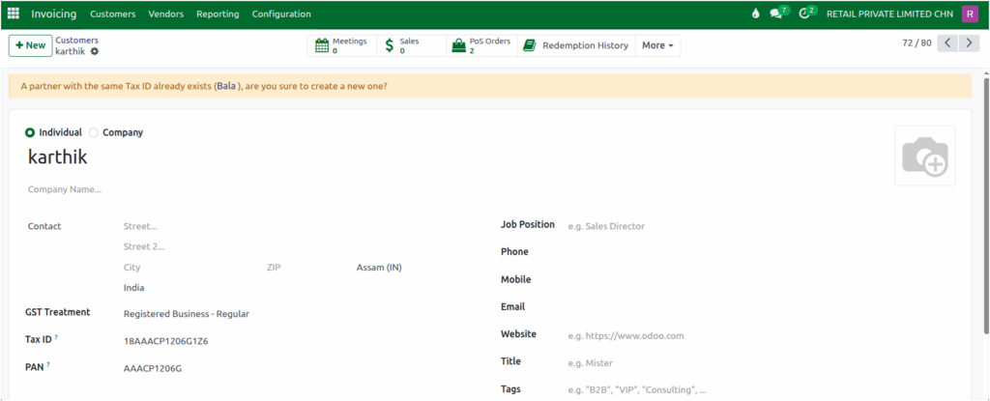
Task: Open the Customers menu
Action: click(x=113, y=14)
